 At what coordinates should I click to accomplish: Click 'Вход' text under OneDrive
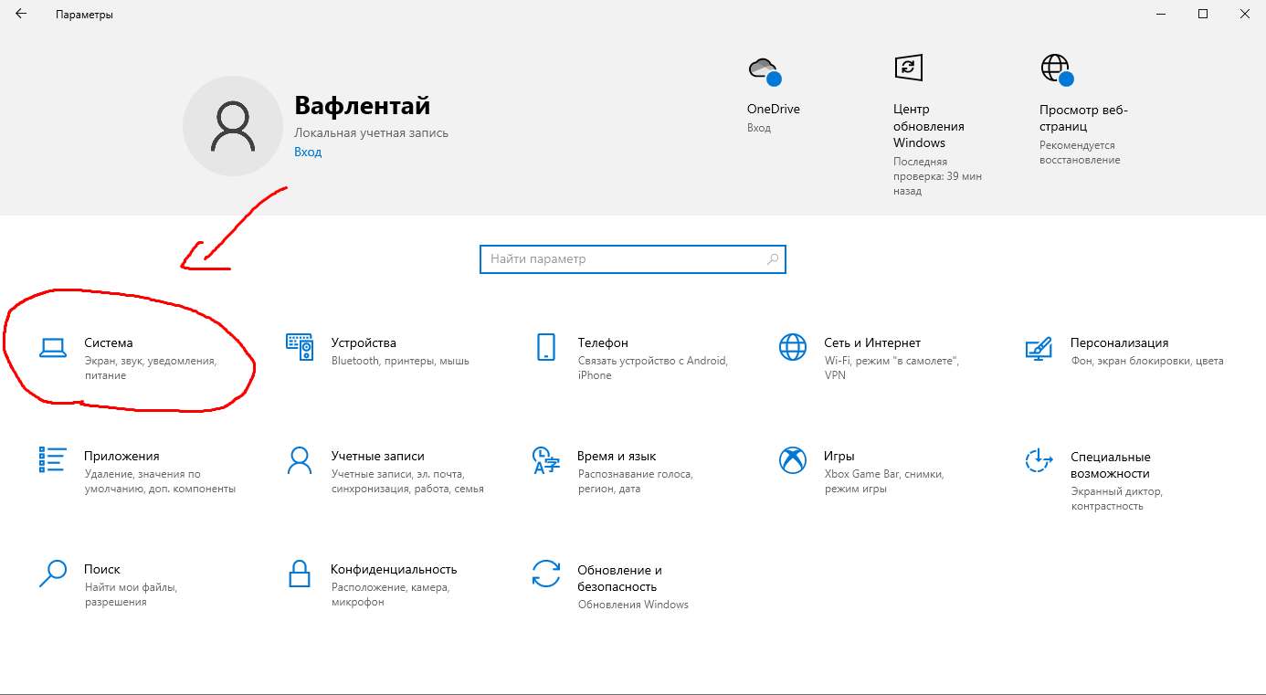[759, 128]
